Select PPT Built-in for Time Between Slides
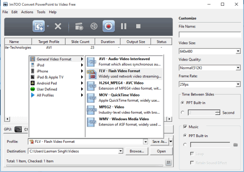This screenshot has width=244, height=172. pos(183,103)
